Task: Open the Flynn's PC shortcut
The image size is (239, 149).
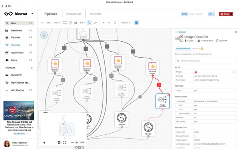Action: [16, 75]
